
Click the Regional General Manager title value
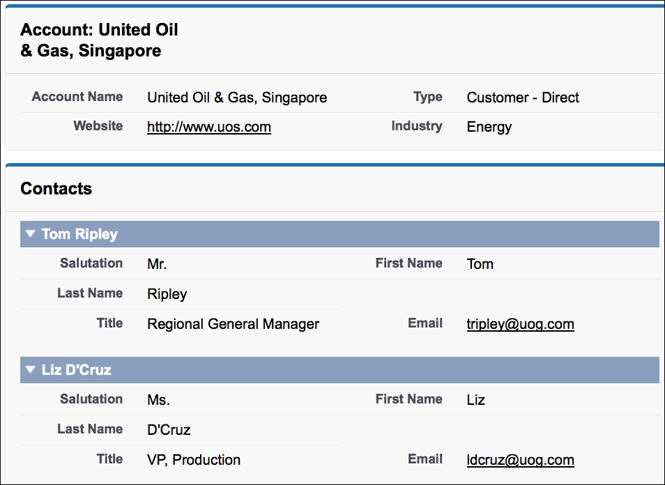(x=234, y=324)
